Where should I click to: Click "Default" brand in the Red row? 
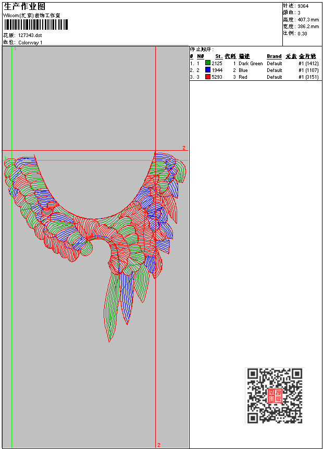(275, 77)
